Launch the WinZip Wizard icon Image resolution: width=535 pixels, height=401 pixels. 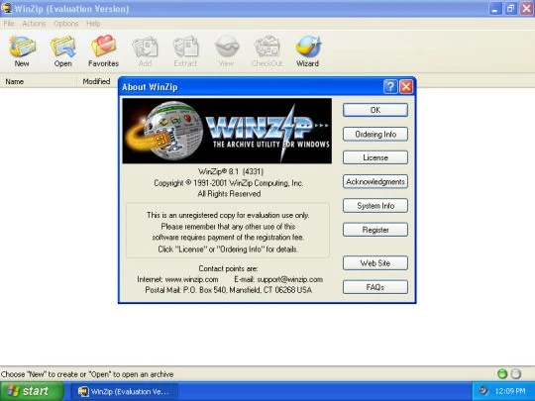[308, 50]
